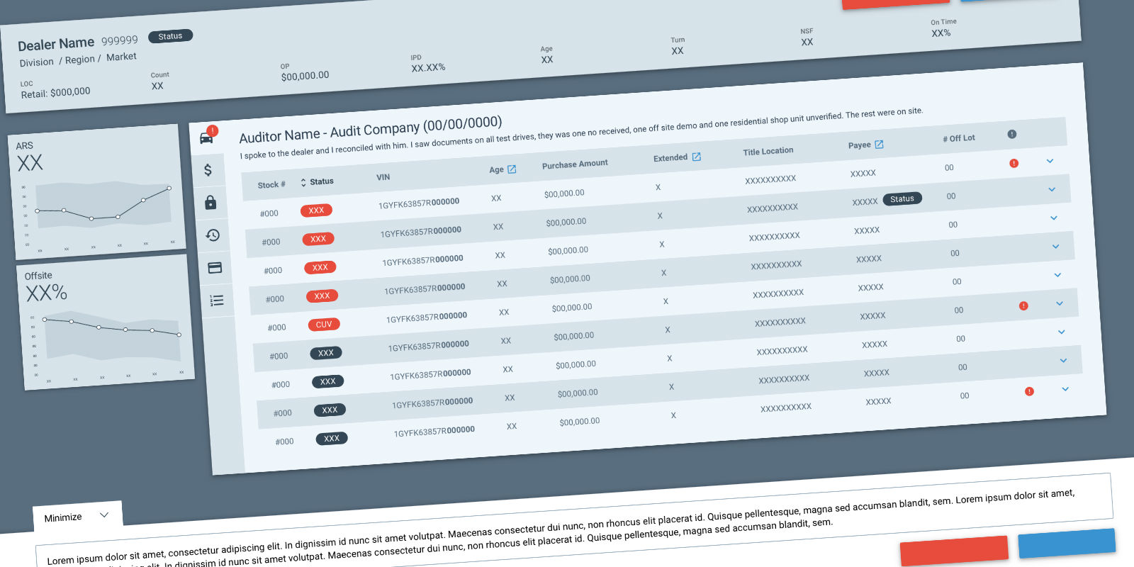Click the Purchase Amount column header

pos(575,164)
